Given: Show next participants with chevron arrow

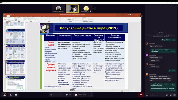Looking at the screenshot, I should (95, 9).
